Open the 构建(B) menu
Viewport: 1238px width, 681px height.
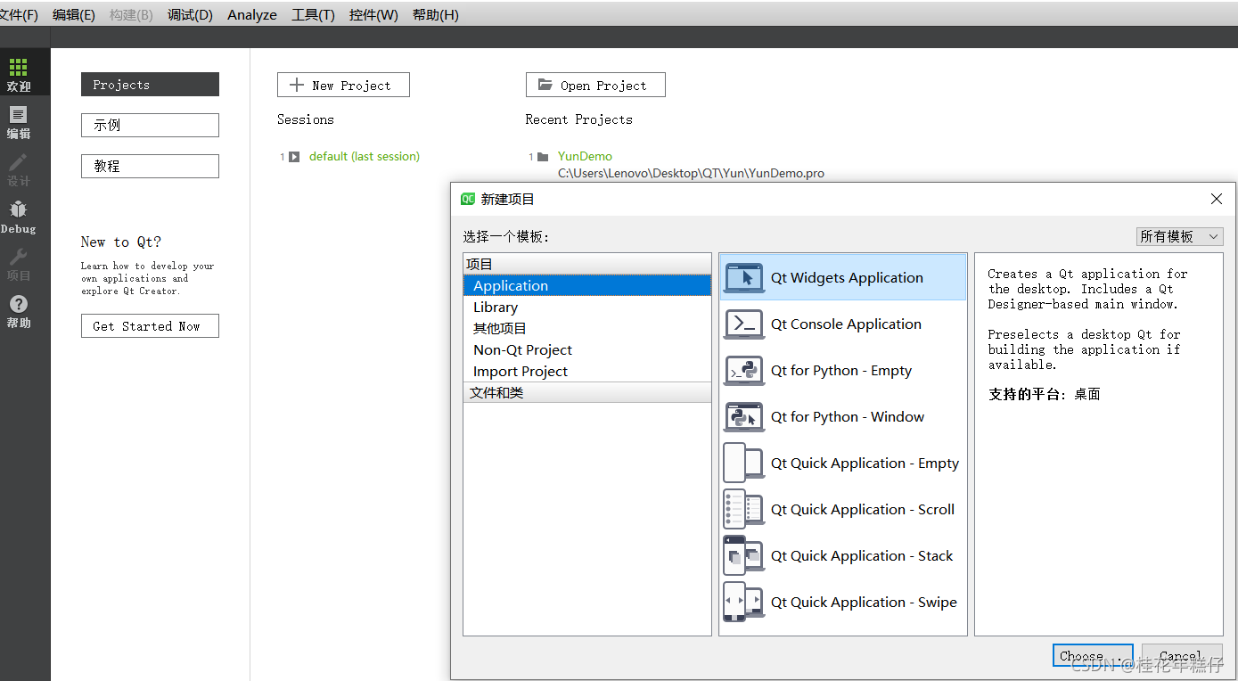(x=131, y=15)
